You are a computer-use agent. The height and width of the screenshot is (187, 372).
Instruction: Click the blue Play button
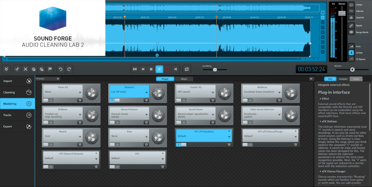tap(159, 69)
